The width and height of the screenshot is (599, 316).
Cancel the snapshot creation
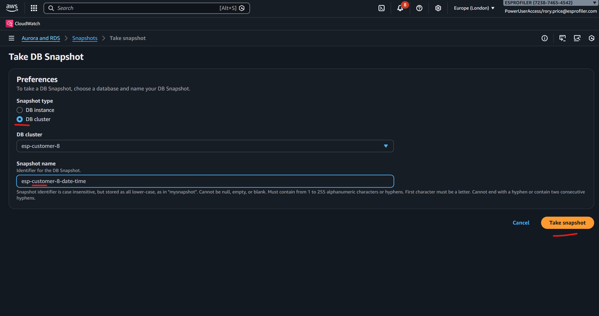[x=520, y=223]
